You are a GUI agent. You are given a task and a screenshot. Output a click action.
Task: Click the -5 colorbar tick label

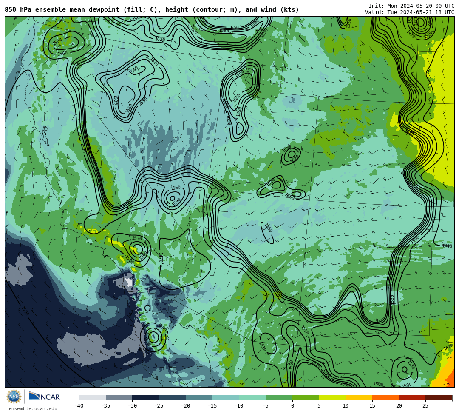(x=266, y=406)
